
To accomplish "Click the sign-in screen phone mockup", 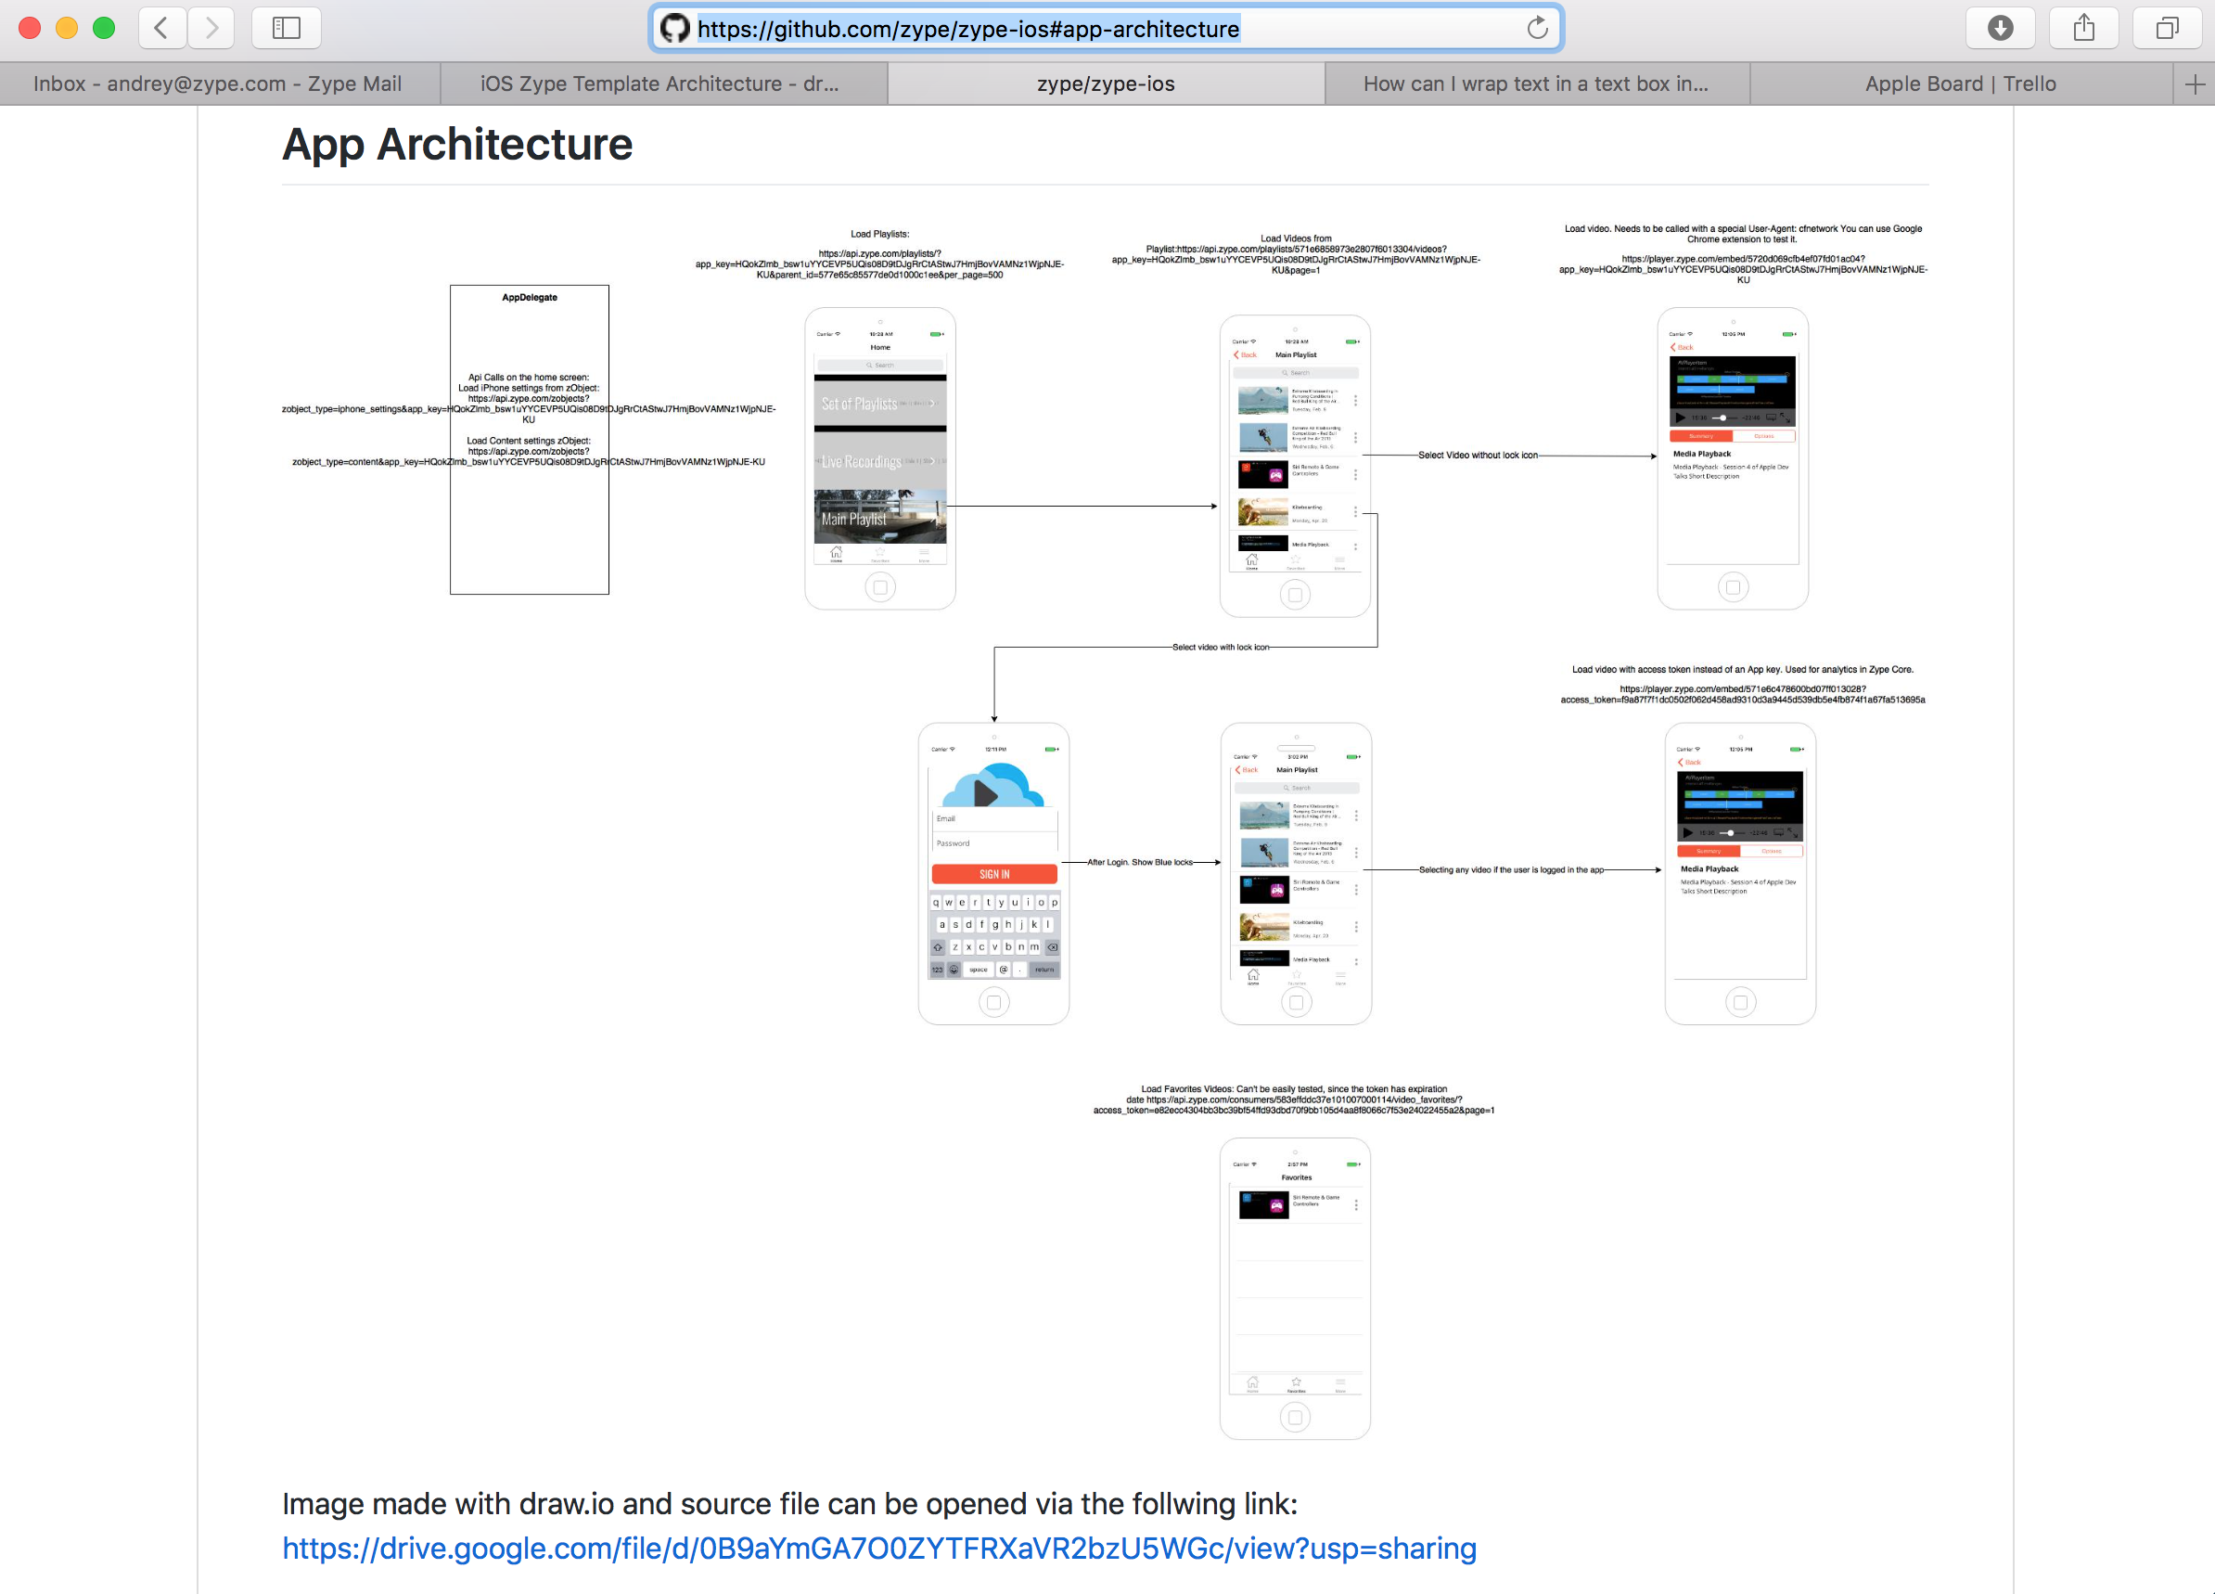I will (993, 873).
